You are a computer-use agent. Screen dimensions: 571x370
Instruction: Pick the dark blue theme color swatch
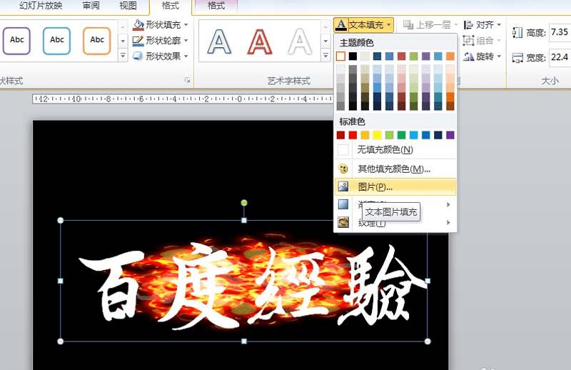(x=378, y=56)
